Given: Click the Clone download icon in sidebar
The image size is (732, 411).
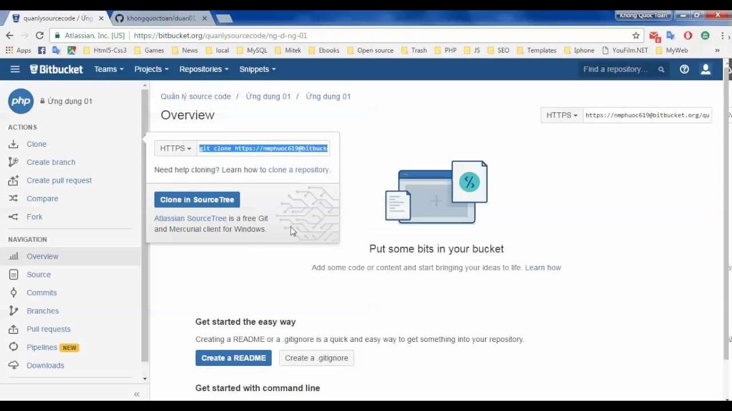Looking at the screenshot, I should coord(14,144).
